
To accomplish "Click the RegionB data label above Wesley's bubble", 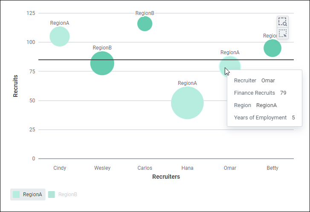I will click(102, 48).
